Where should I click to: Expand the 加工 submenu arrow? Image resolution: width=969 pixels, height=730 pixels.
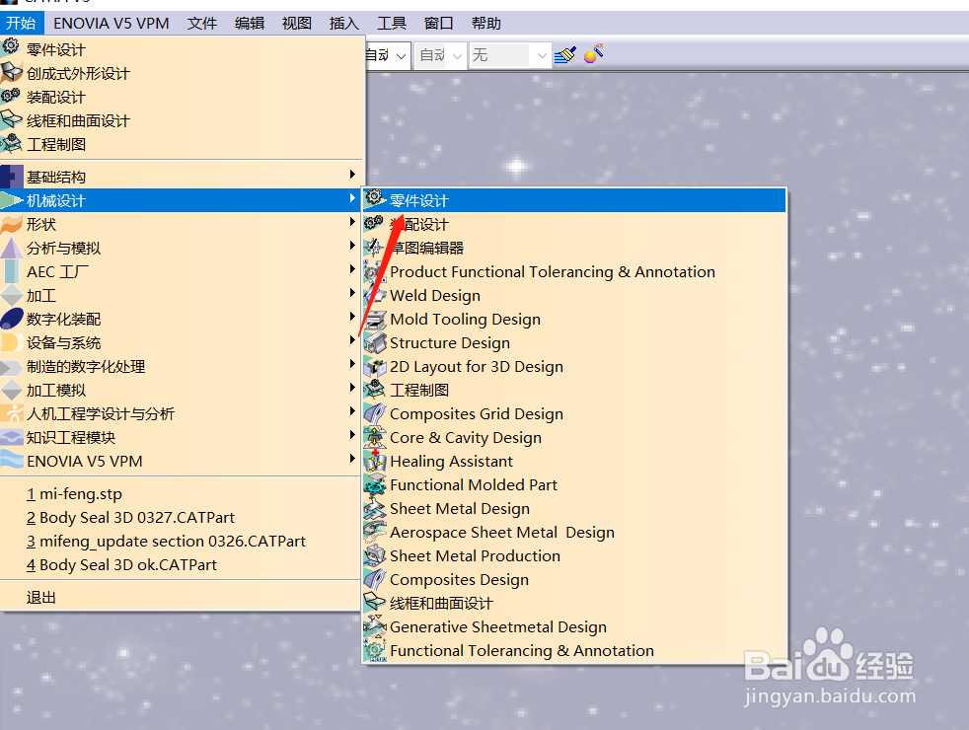click(352, 293)
